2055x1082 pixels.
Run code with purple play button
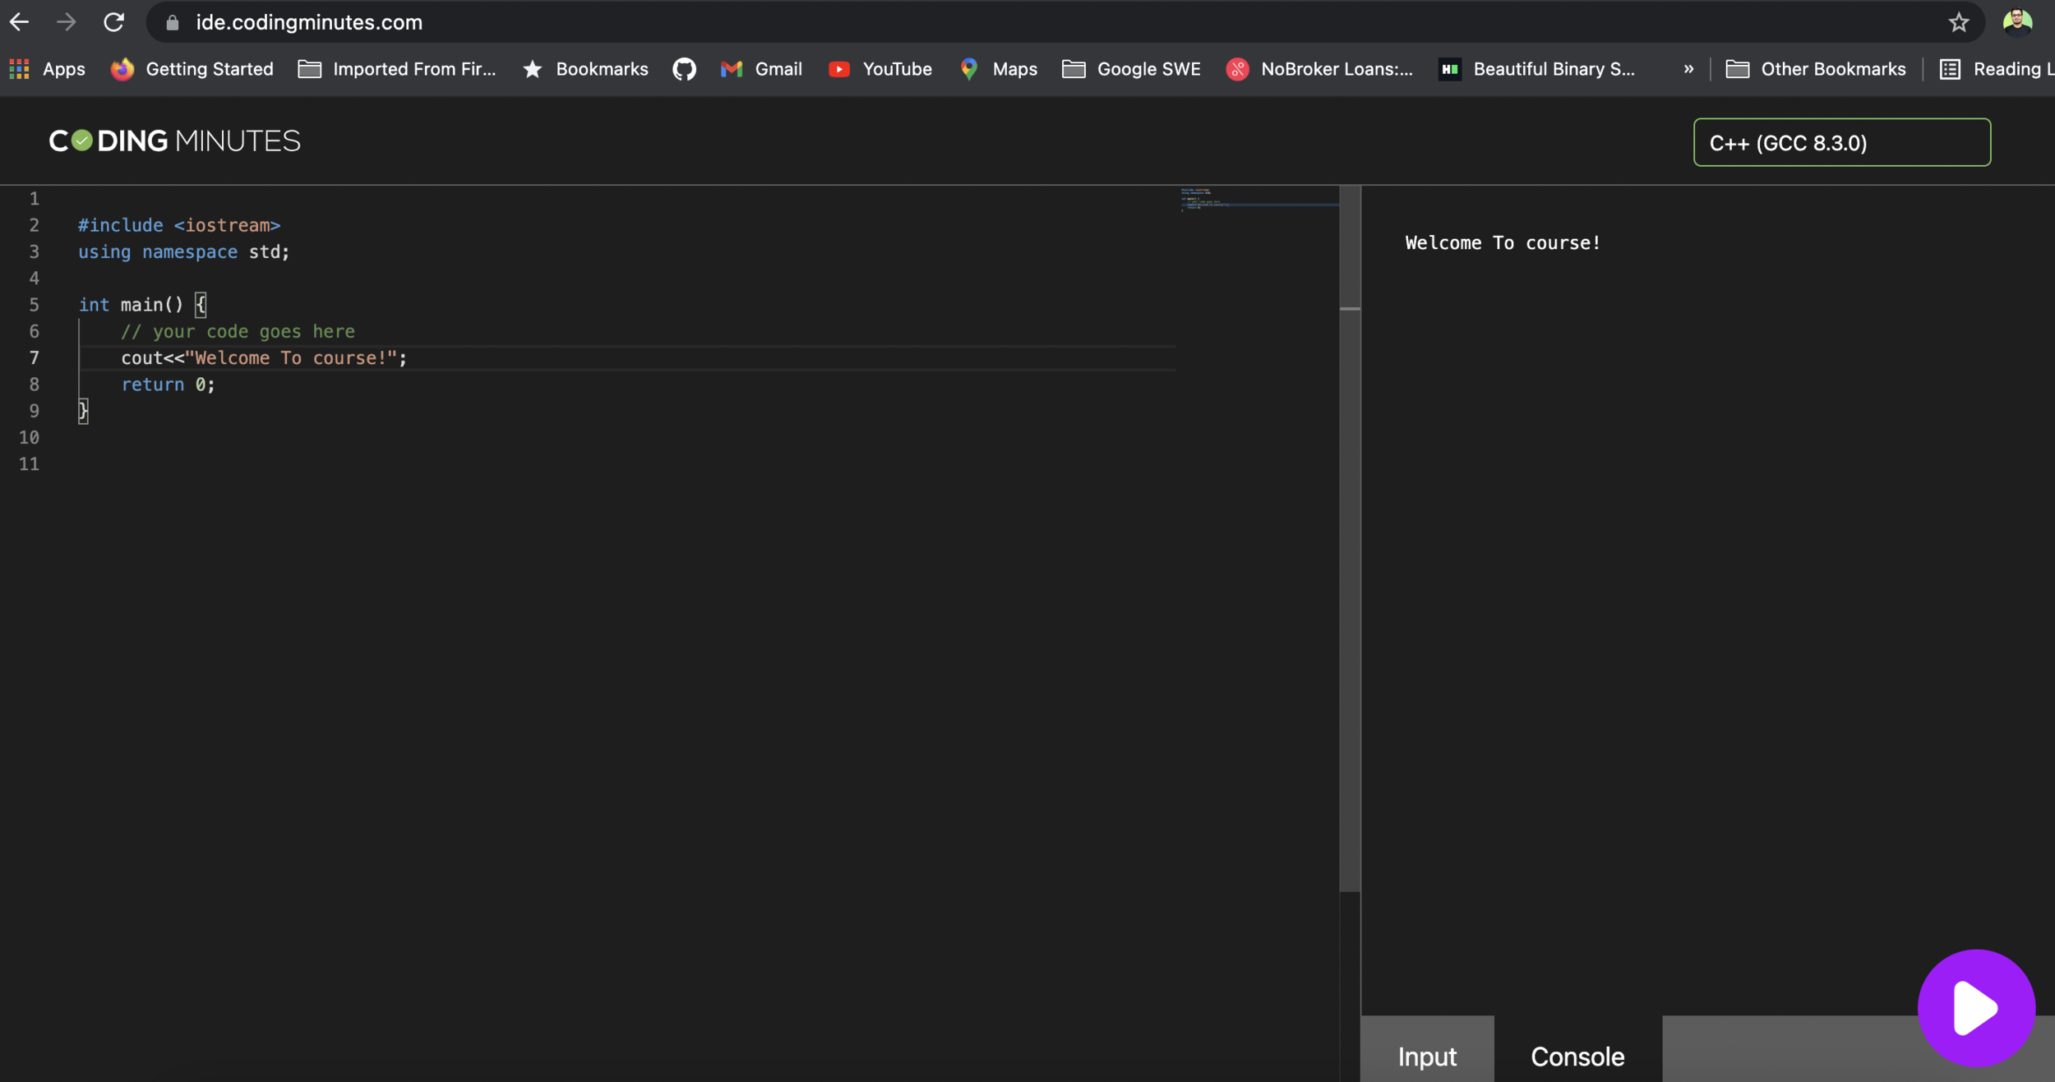pos(1975,1007)
